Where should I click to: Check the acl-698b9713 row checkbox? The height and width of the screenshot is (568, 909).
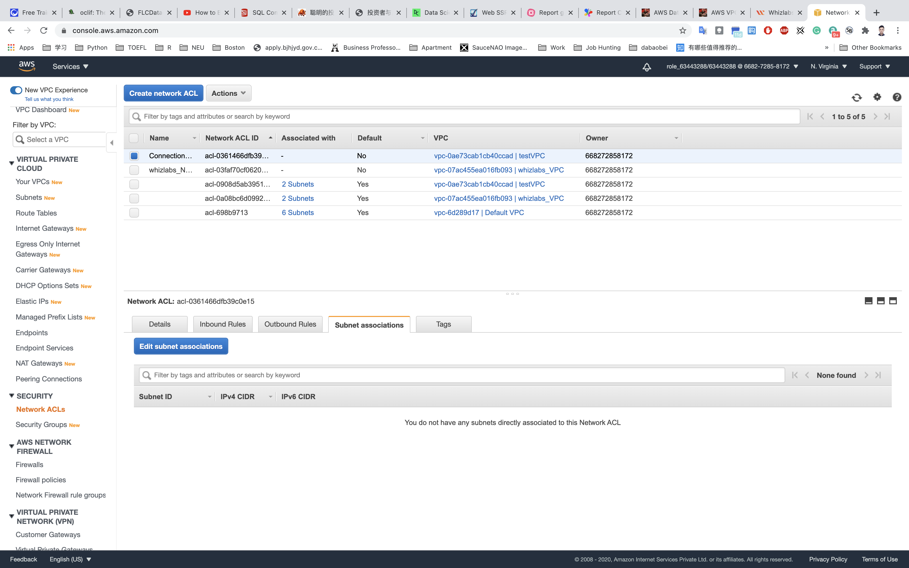134,213
